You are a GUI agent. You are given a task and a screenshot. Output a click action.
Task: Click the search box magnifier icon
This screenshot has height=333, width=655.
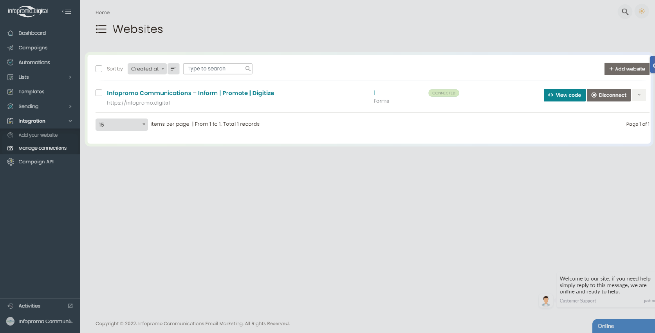[x=248, y=69]
